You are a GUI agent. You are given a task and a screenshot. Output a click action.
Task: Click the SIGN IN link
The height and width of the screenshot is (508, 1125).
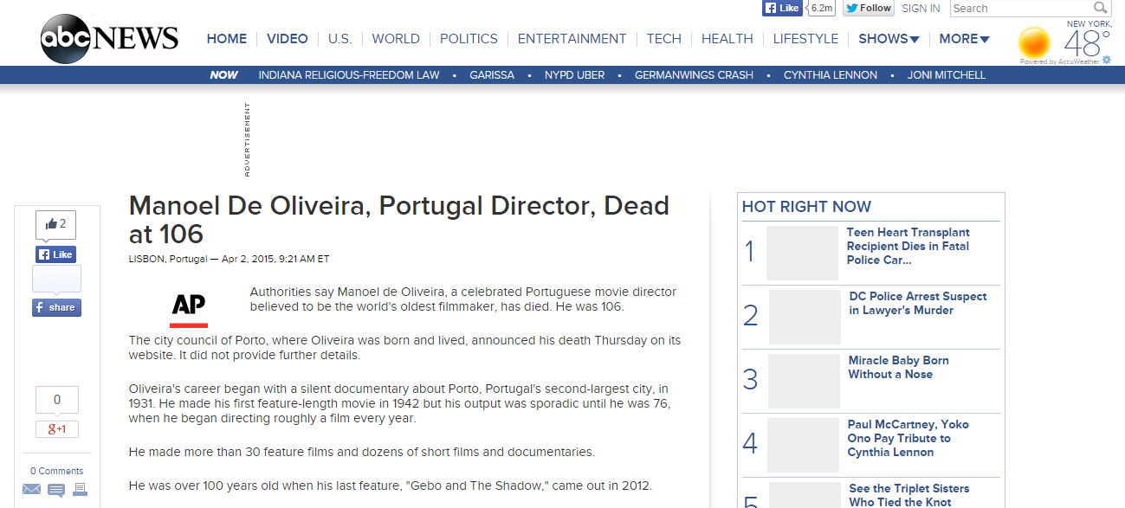[x=921, y=8]
